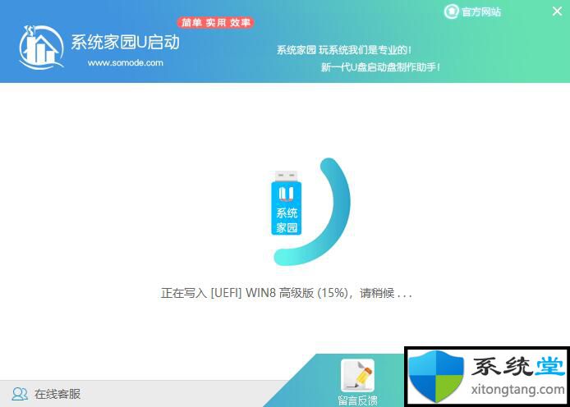This screenshot has width=570, height=407.
Task: Click the 留言反馈 text label
Action: coord(357,400)
